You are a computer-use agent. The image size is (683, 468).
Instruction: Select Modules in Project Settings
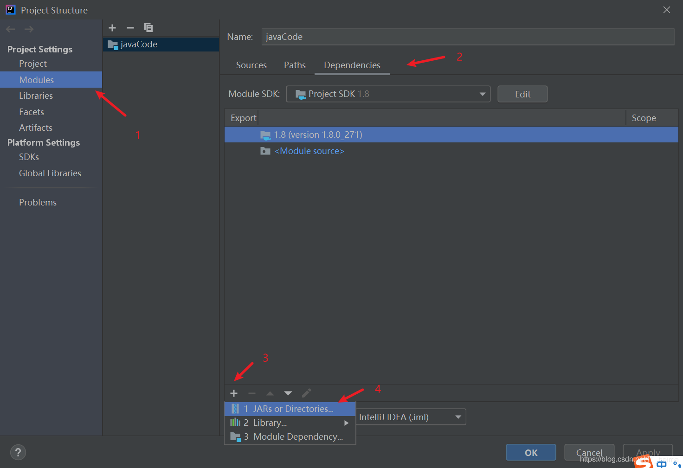click(51, 80)
